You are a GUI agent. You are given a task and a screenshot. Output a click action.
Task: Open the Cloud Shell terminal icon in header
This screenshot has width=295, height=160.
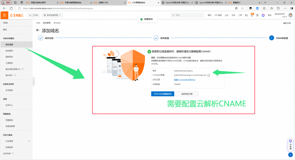[x=246, y=15]
